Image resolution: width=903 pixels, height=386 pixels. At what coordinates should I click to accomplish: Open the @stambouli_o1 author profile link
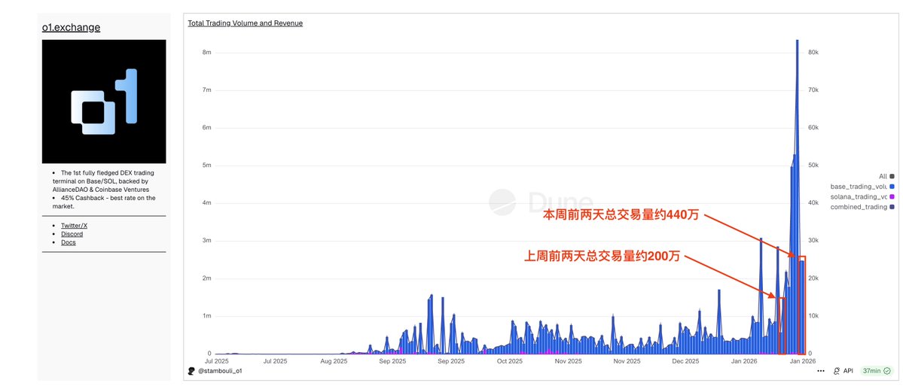(220, 371)
